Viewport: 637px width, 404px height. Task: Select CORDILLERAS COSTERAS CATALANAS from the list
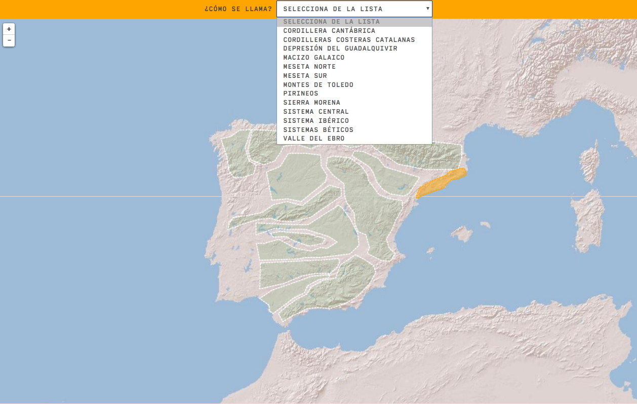coord(349,39)
